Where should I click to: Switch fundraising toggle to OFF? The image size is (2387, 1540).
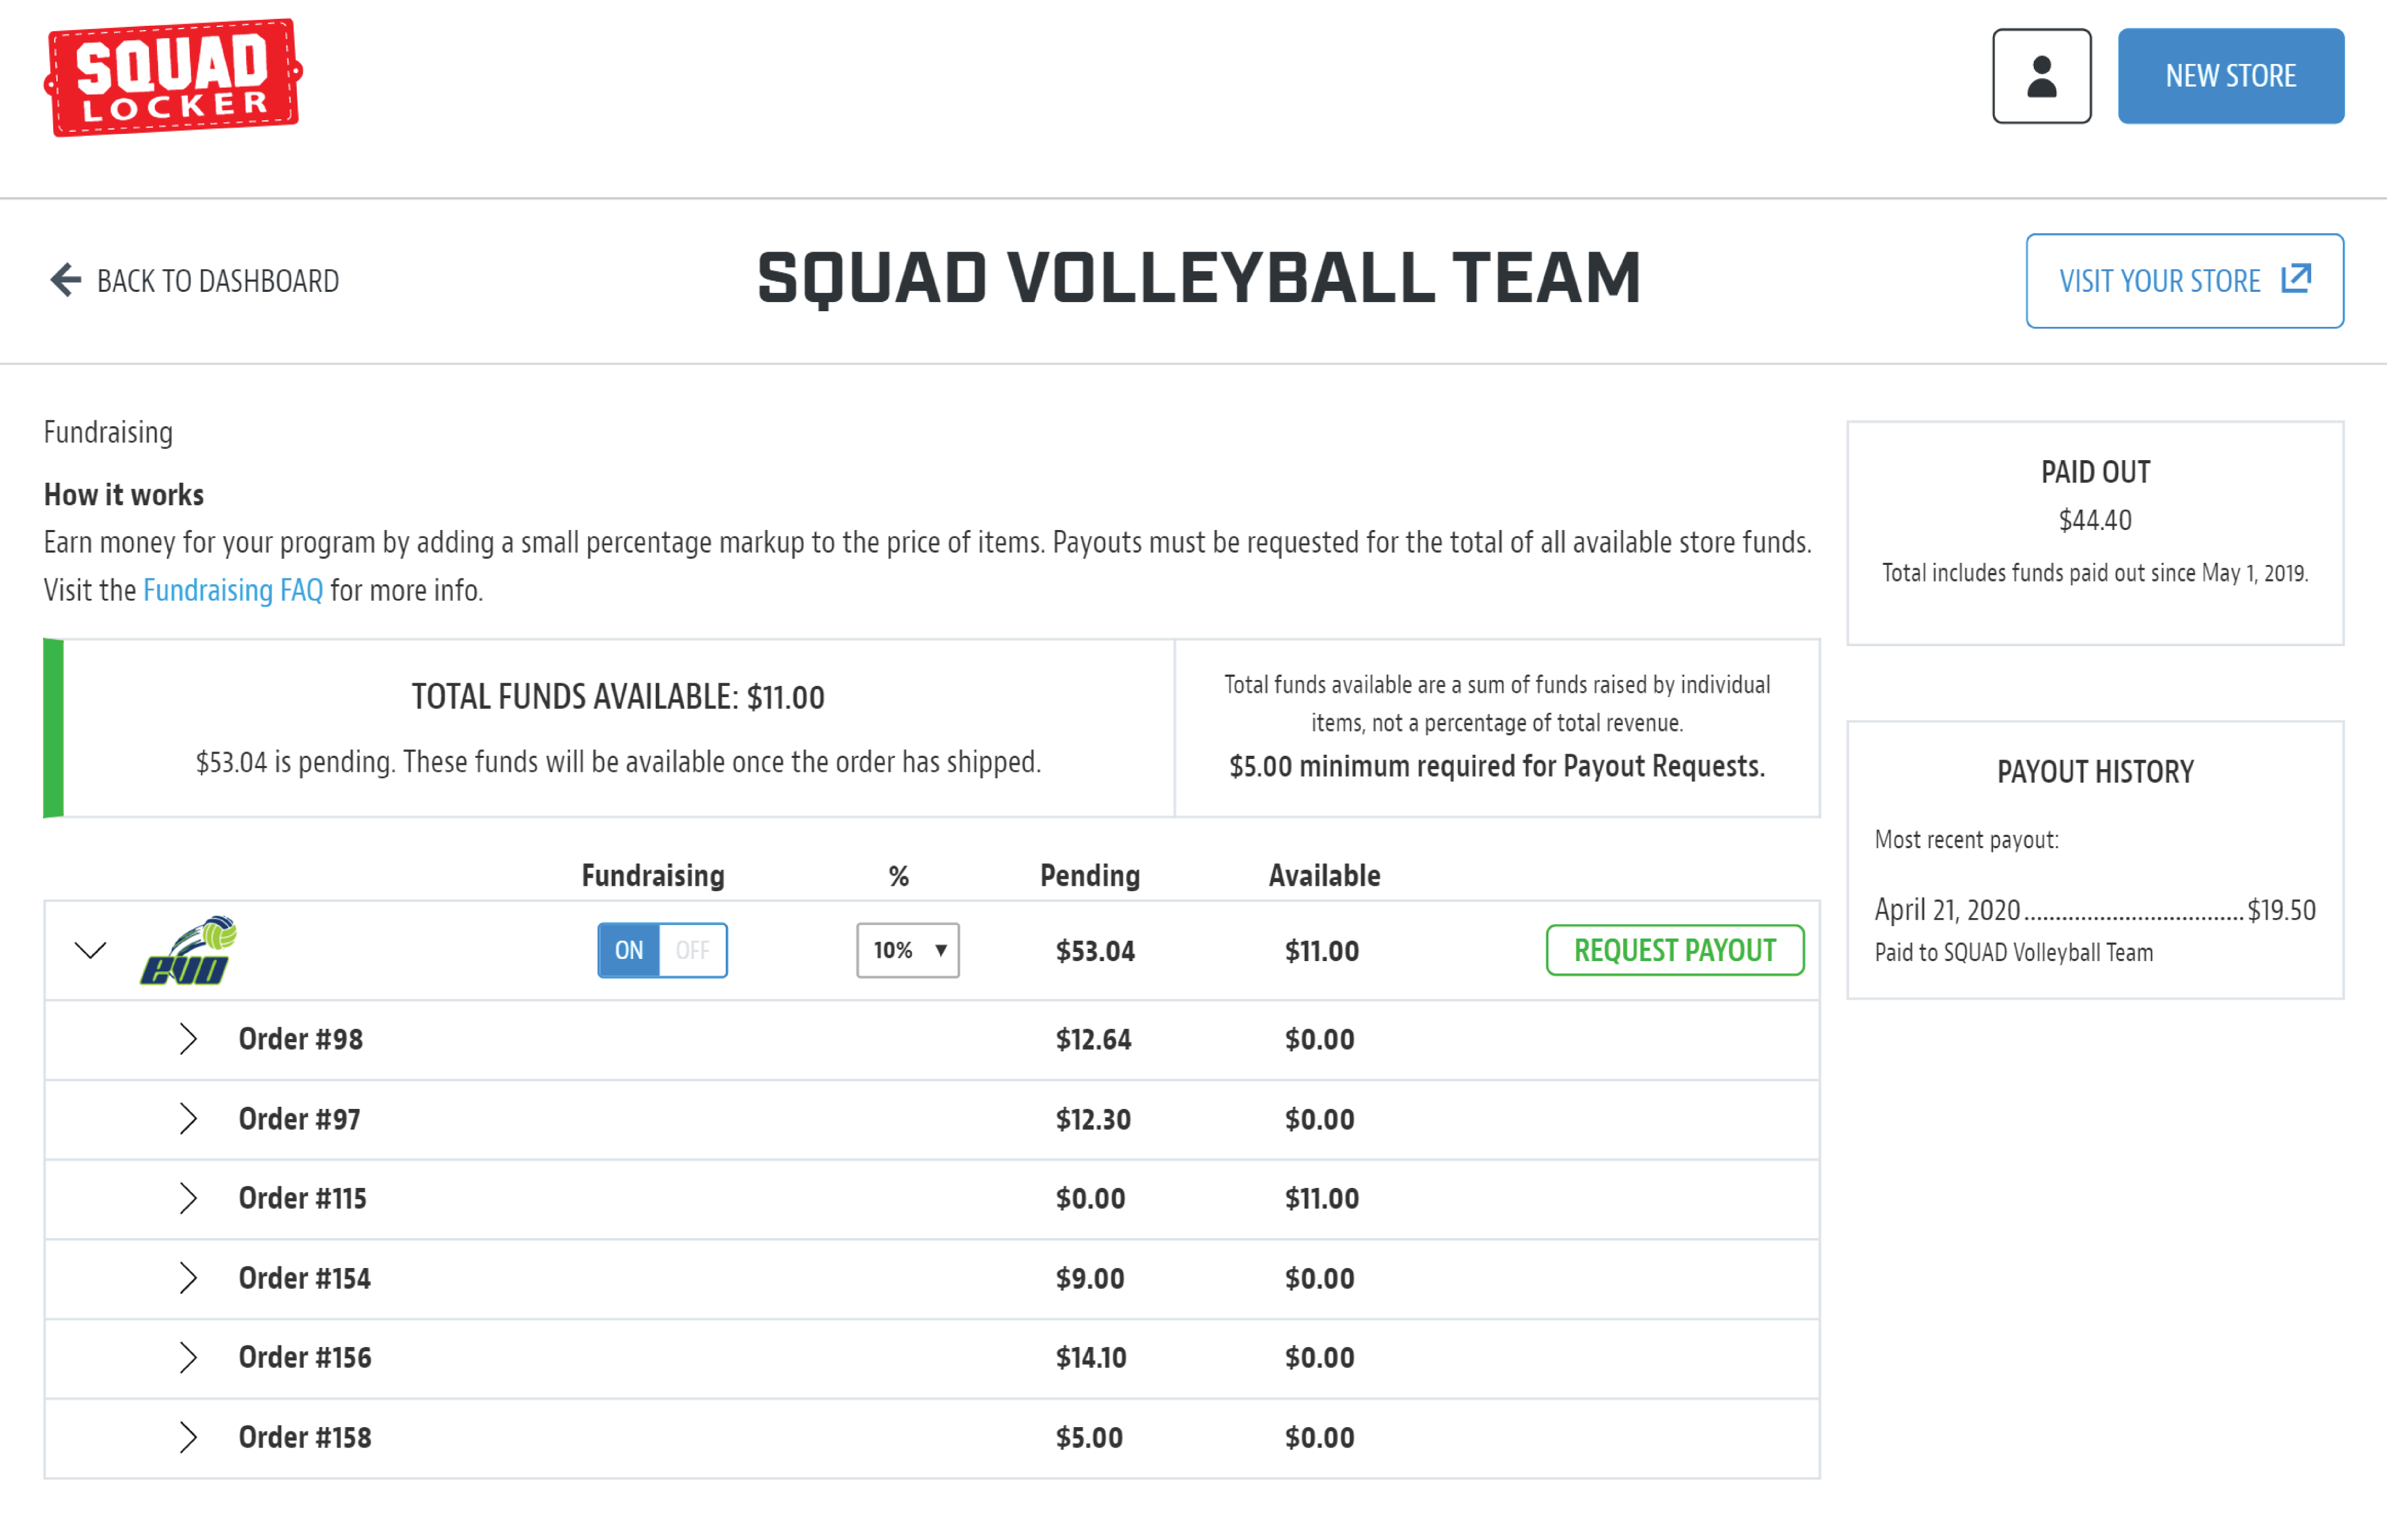693,950
